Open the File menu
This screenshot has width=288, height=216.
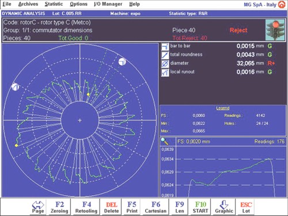(x=7, y=4)
